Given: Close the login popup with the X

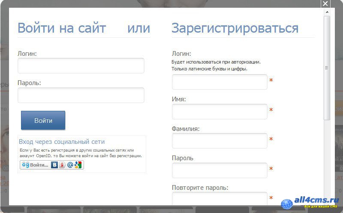Looking at the screenshot, I should coord(325,4).
